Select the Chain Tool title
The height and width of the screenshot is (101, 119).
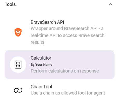pyautogui.click(x=41, y=87)
